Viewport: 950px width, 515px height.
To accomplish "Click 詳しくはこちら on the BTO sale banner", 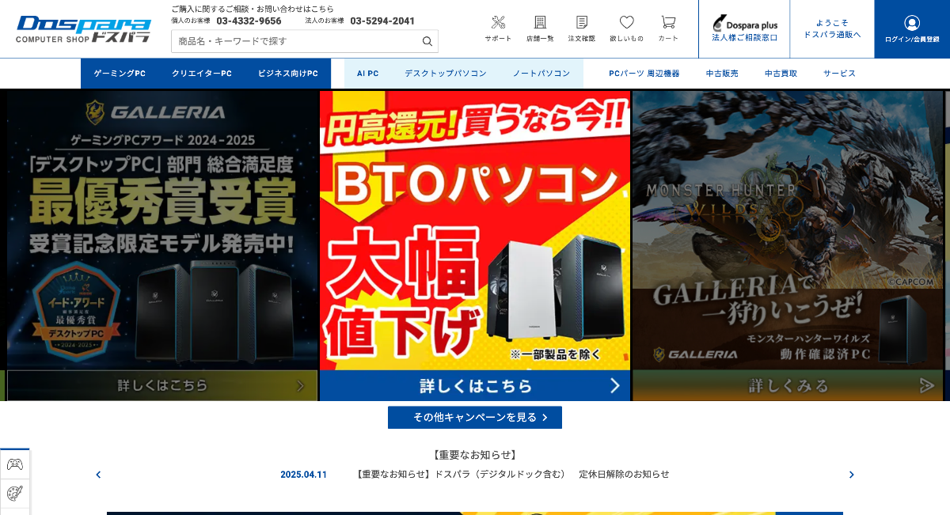I will 475,386.
